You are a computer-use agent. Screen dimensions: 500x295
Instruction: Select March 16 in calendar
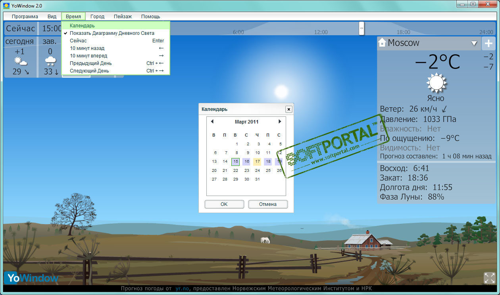pos(246,162)
